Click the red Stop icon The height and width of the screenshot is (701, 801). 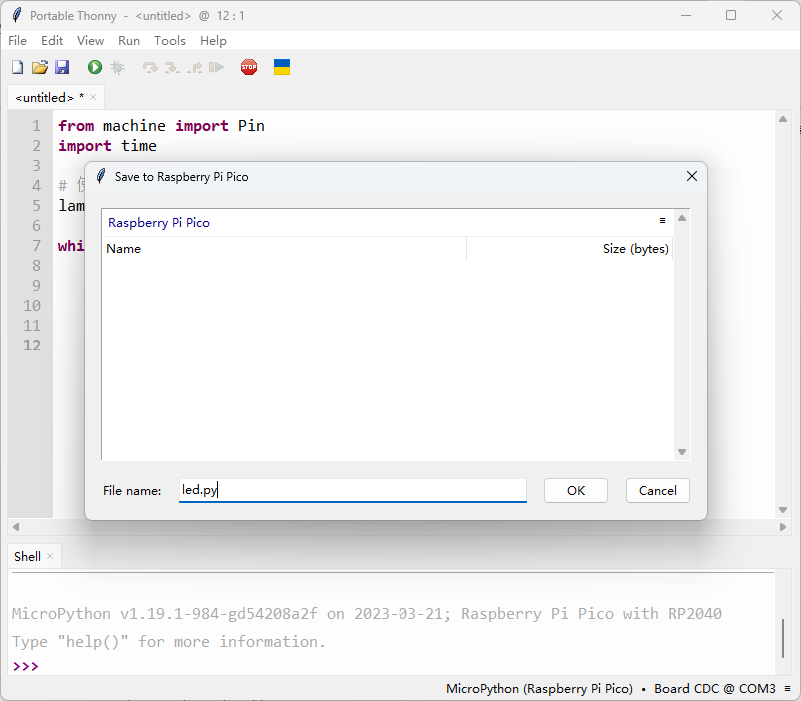pos(249,67)
